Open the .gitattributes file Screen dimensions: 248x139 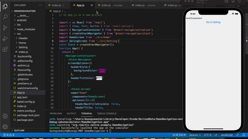pyautogui.click(x=25, y=75)
